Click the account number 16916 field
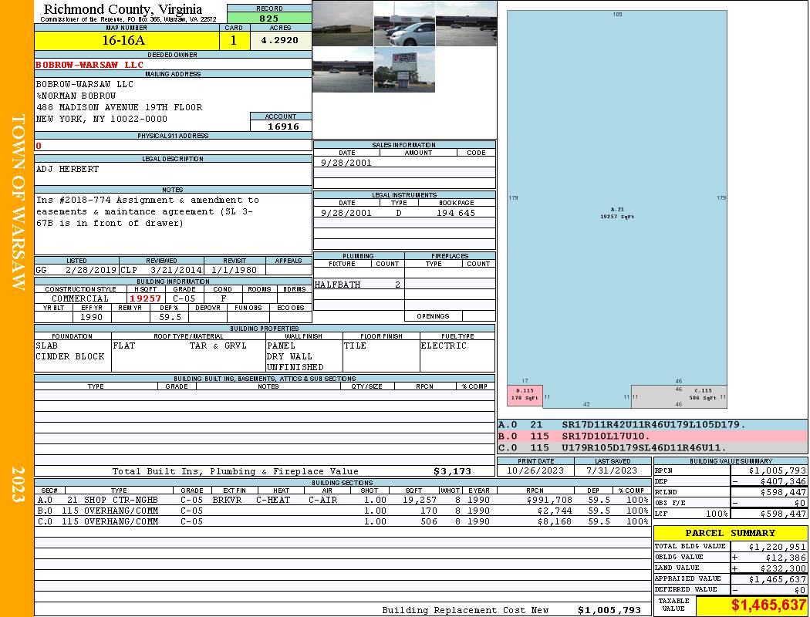The image size is (810, 617). click(282, 126)
